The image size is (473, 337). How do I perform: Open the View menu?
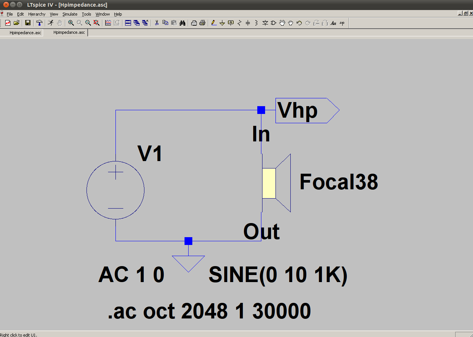click(x=54, y=14)
